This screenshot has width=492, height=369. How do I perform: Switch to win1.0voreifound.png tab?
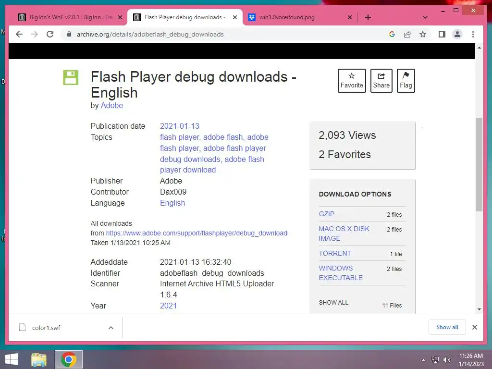tap(287, 17)
